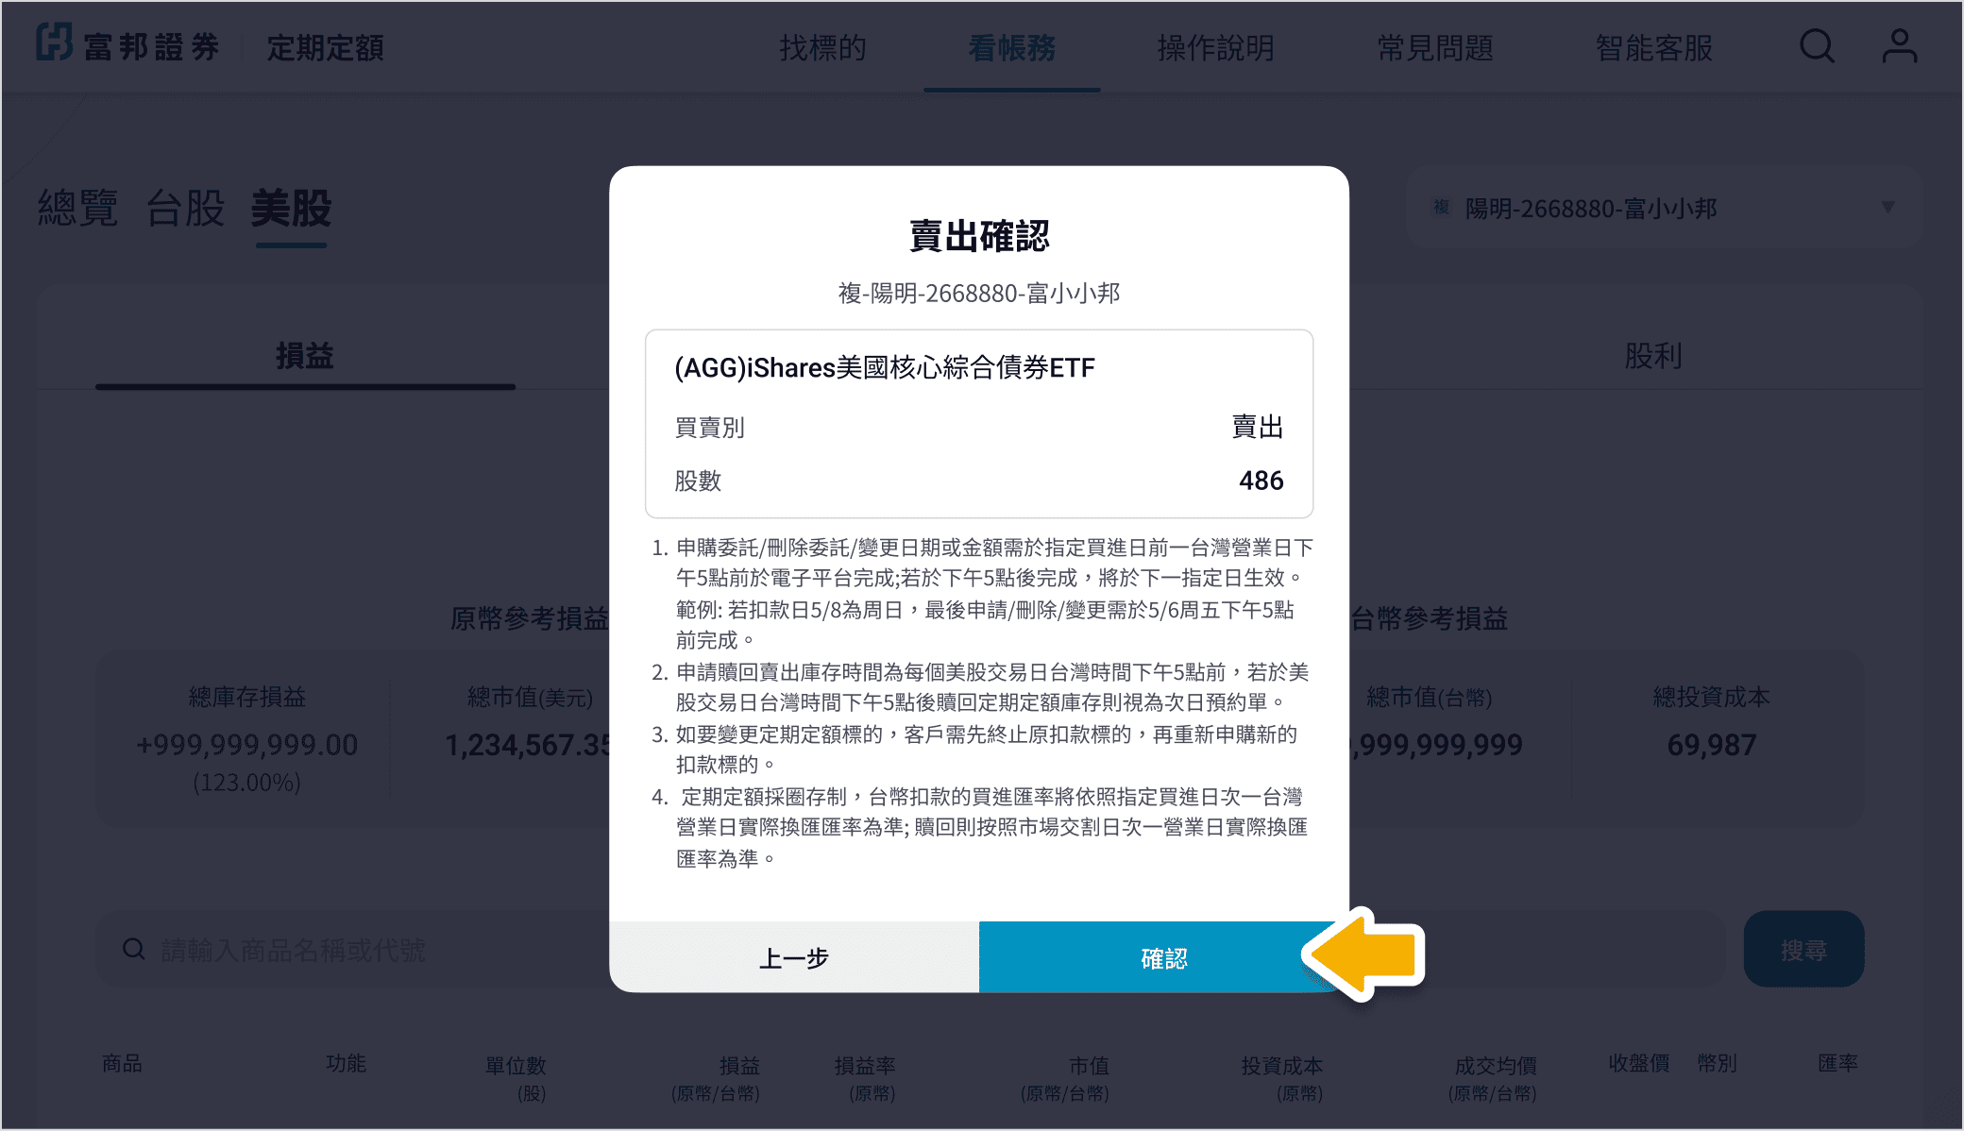The height and width of the screenshot is (1131, 1964).
Task: Select the 損益 sub-tab
Action: [304, 356]
